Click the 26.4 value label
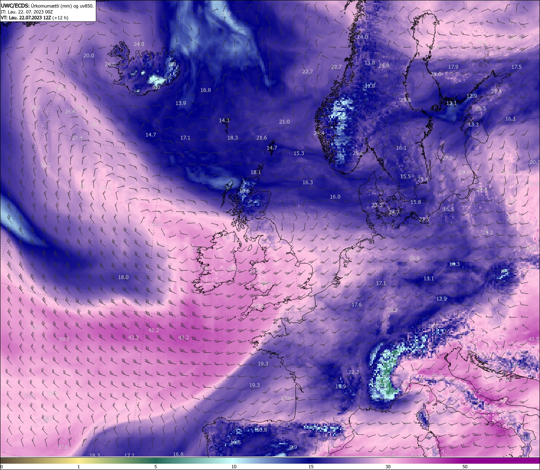 pos(414,258)
